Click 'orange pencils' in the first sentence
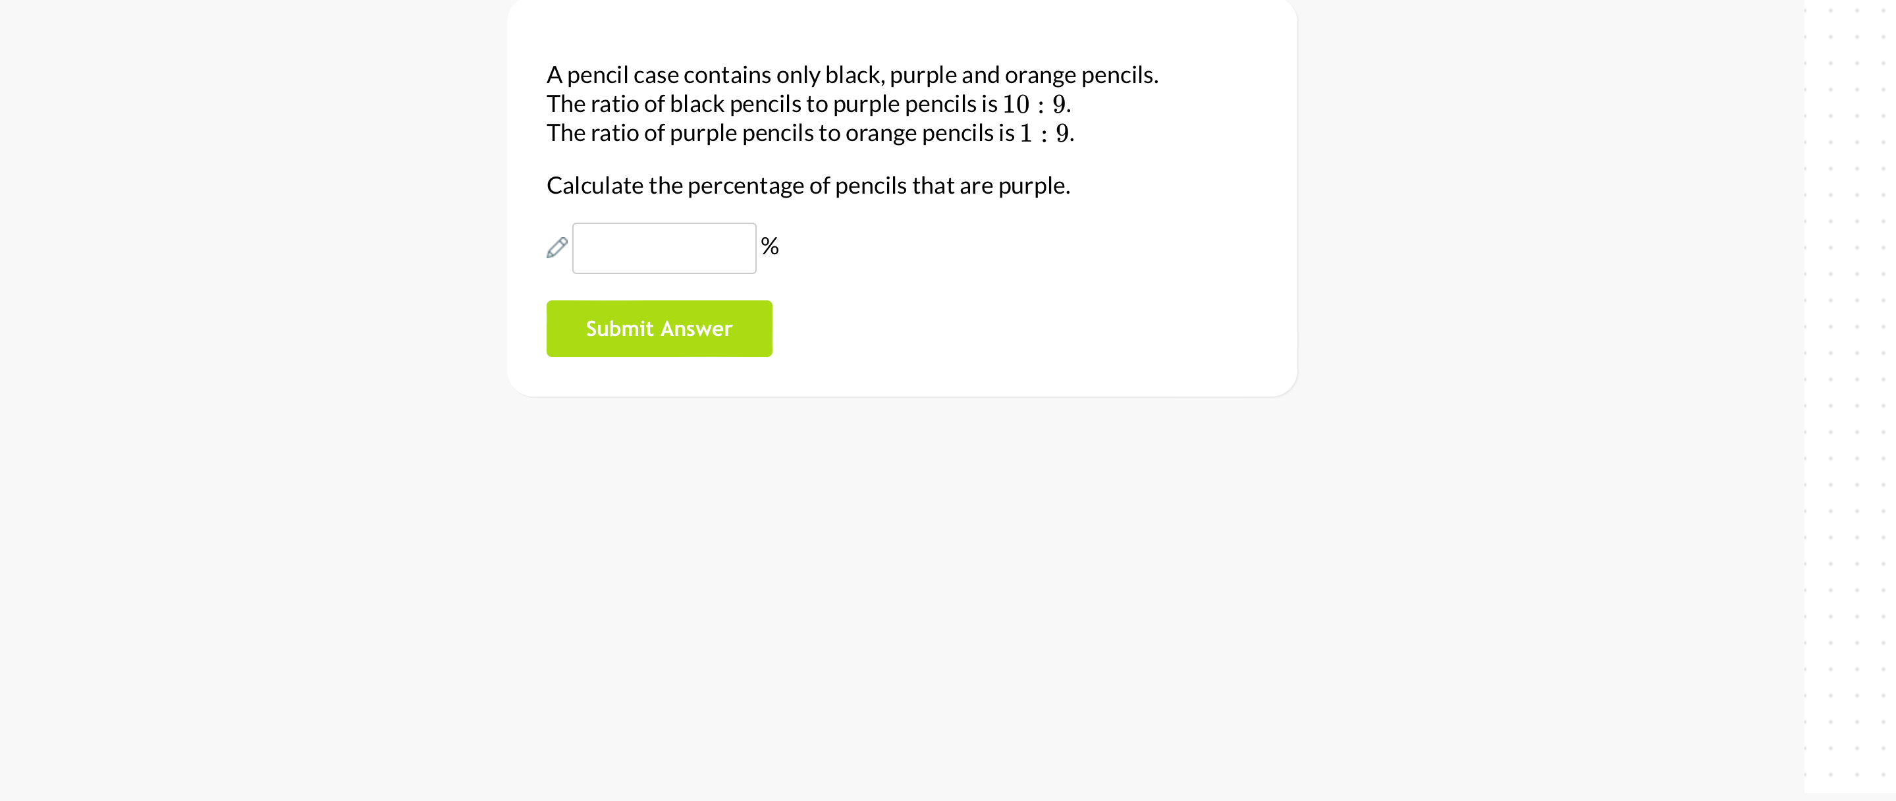The height and width of the screenshot is (801, 1896). pos(1081,75)
